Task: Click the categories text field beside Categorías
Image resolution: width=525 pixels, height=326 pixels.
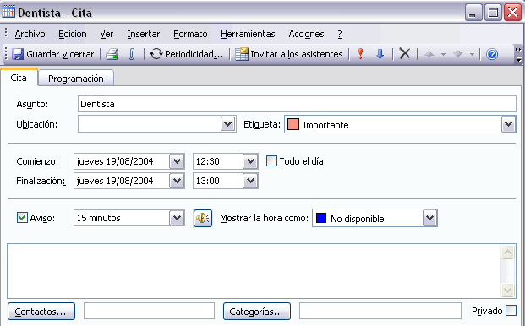Action: [380, 311]
